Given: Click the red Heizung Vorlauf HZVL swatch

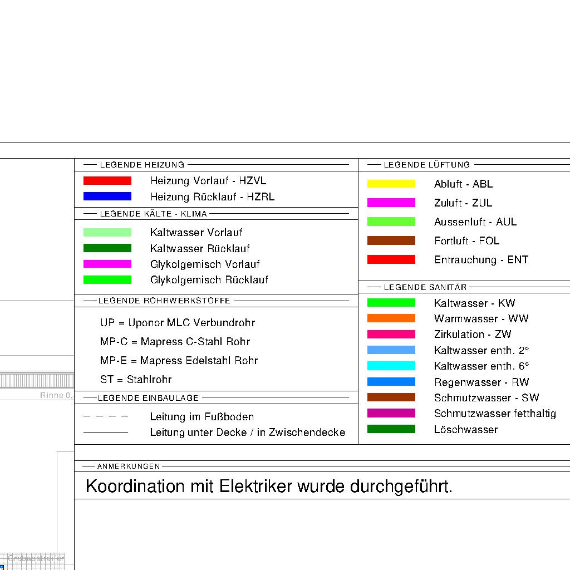Looking at the screenshot, I should 107,181.
